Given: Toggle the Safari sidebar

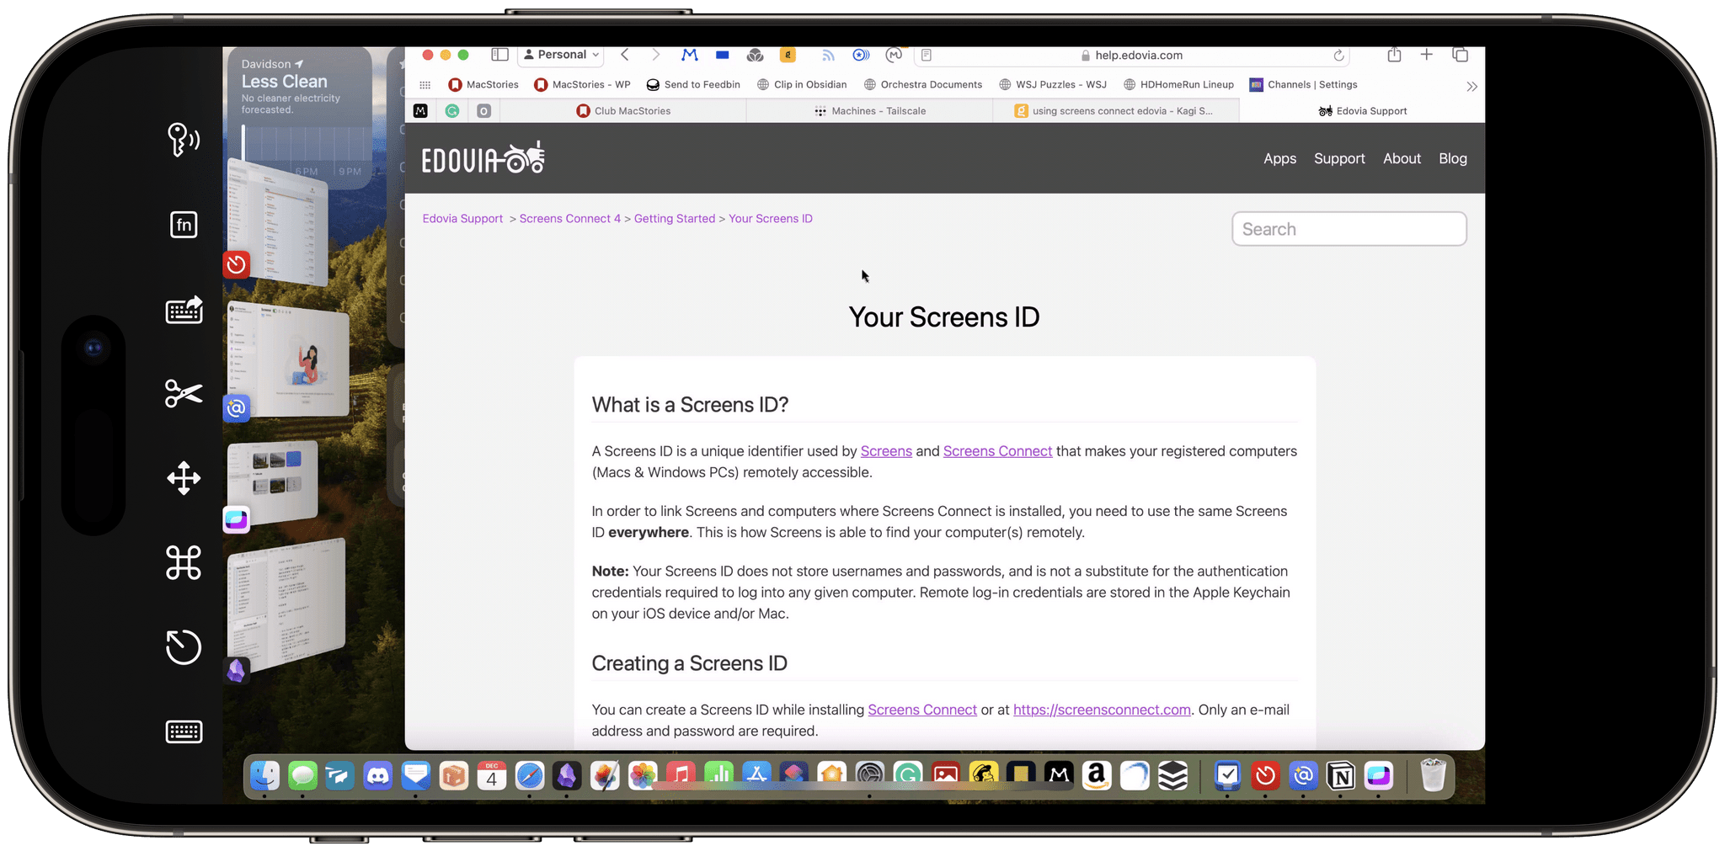Looking at the screenshot, I should tap(499, 56).
